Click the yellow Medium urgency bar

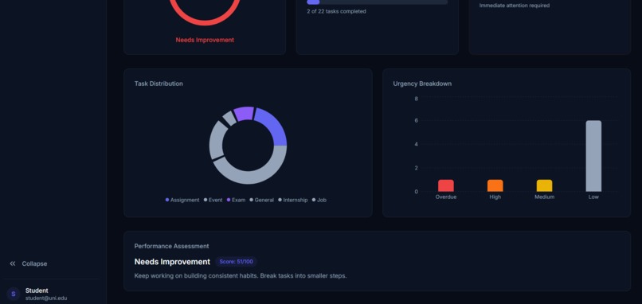[x=544, y=185]
